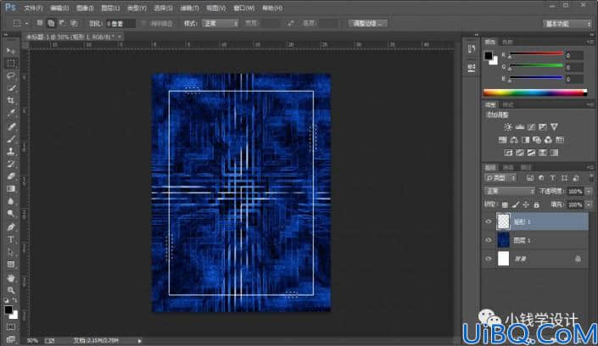Click the 调整边缘 refine edge button
Viewport: 598px width, 346px height.
(x=367, y=24)
